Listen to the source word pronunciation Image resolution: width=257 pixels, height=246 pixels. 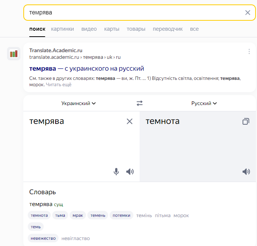click(x=130, y=172)
